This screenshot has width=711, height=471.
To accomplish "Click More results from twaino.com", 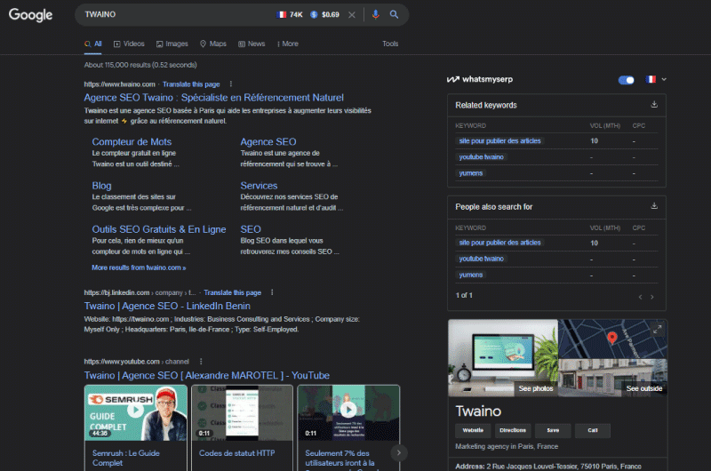I will tap(139, 267).
